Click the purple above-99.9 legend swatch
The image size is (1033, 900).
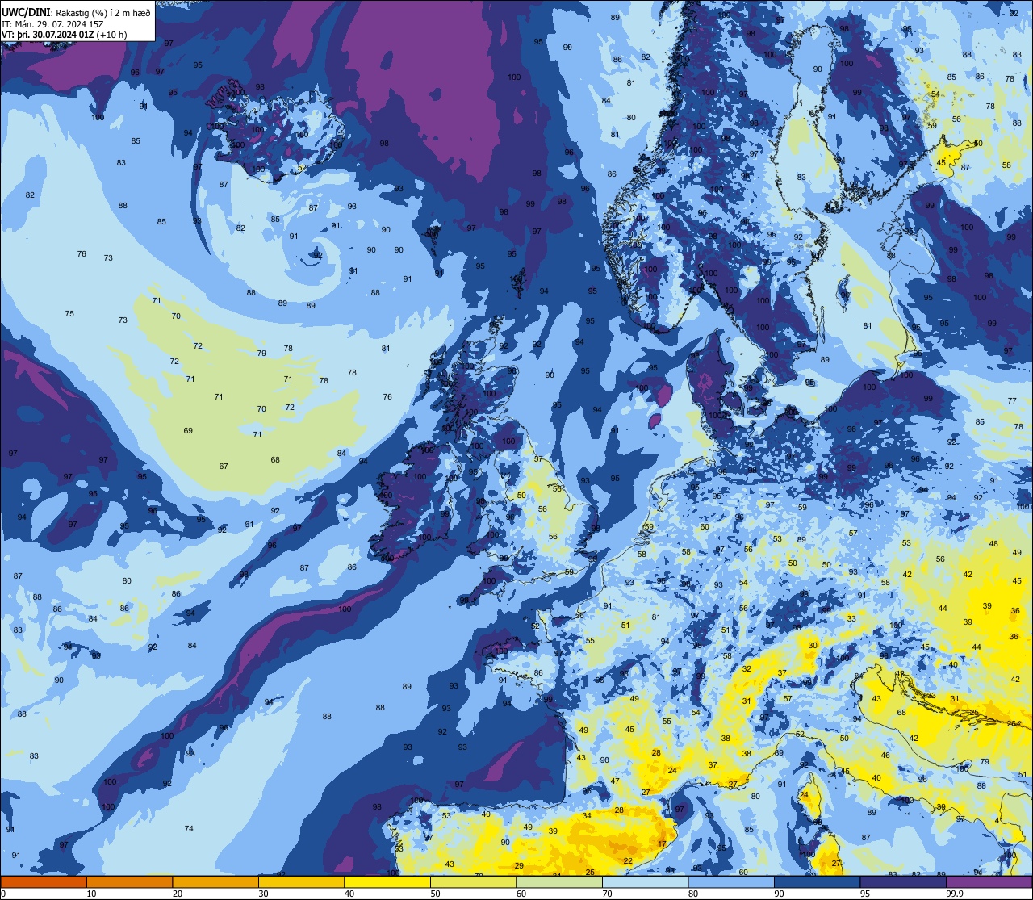click(x=989, y=881)
